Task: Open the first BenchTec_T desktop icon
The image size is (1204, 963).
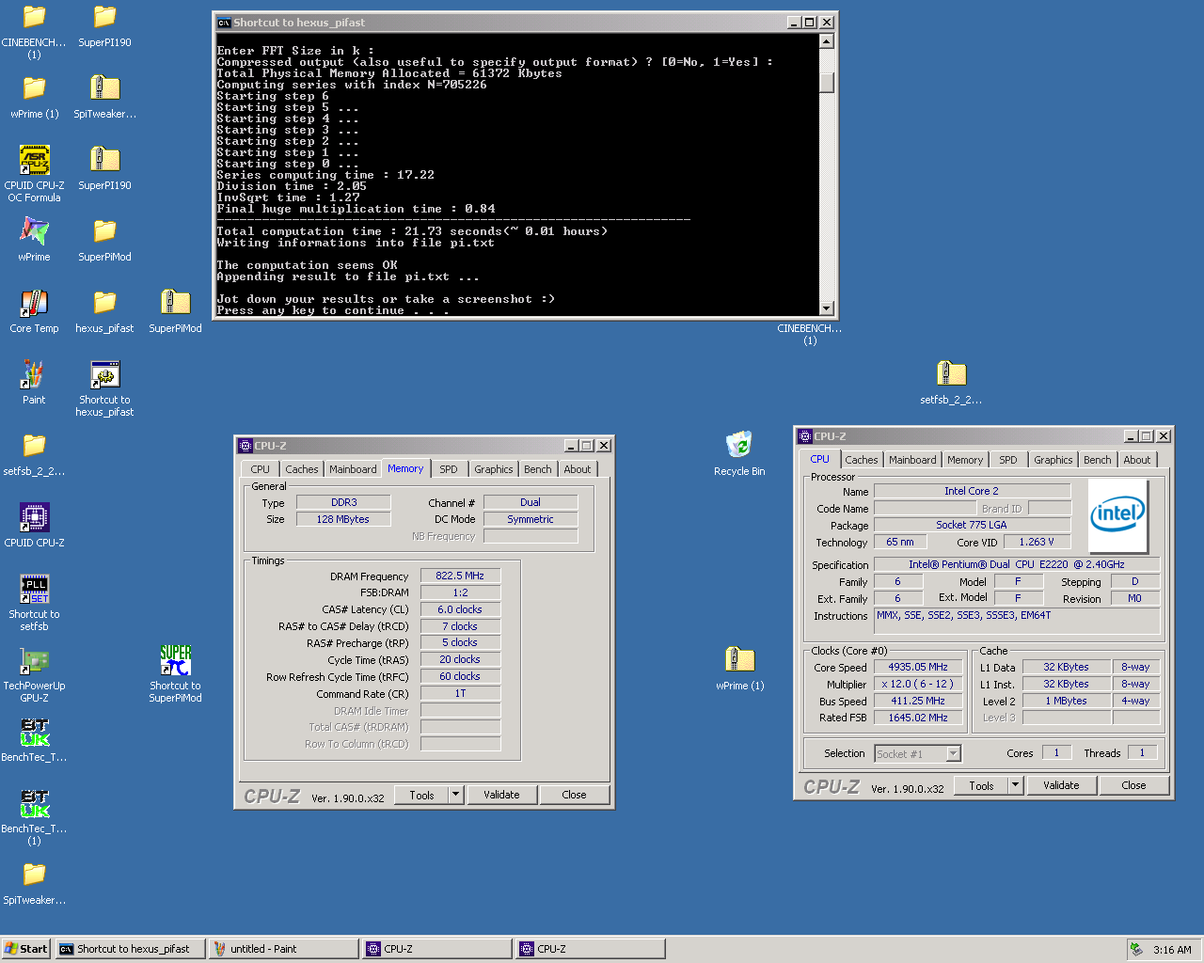Action: click(x=34, y=732)
